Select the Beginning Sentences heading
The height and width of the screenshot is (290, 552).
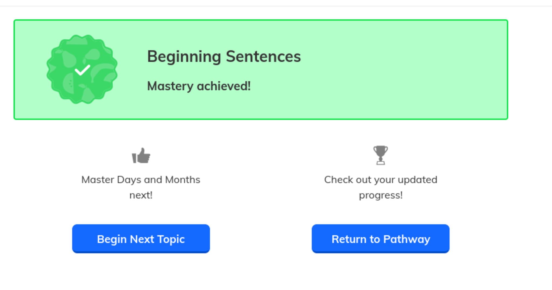224,57
